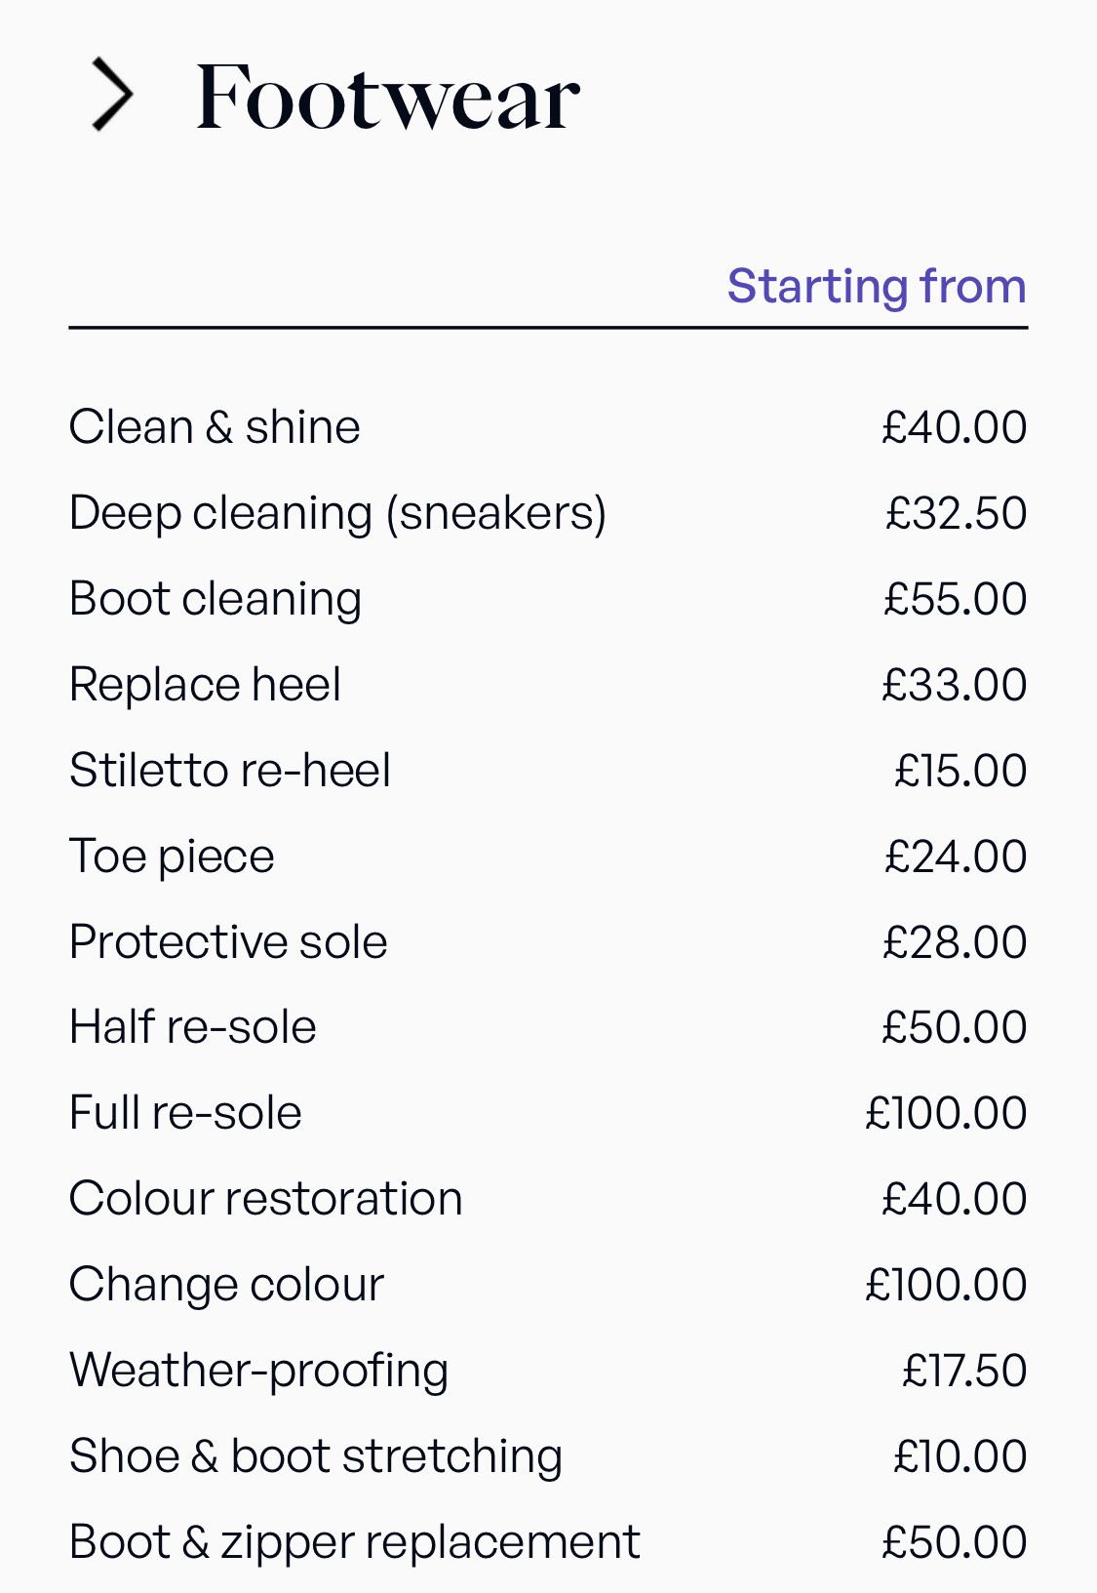This screenshot has width=1097, height=1593.
Task: Click the Starting from column header
Action: 877,286
